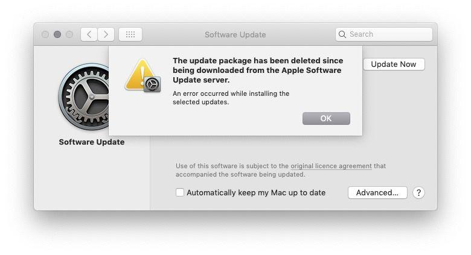Image resolution: width=471 pixels, height=255 pixels.
Task: Click the third gray window zoom button
Action: [69, 34]
